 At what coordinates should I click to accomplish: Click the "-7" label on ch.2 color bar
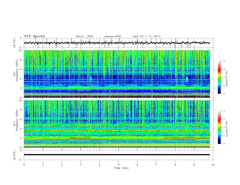[x=223, y=144]
